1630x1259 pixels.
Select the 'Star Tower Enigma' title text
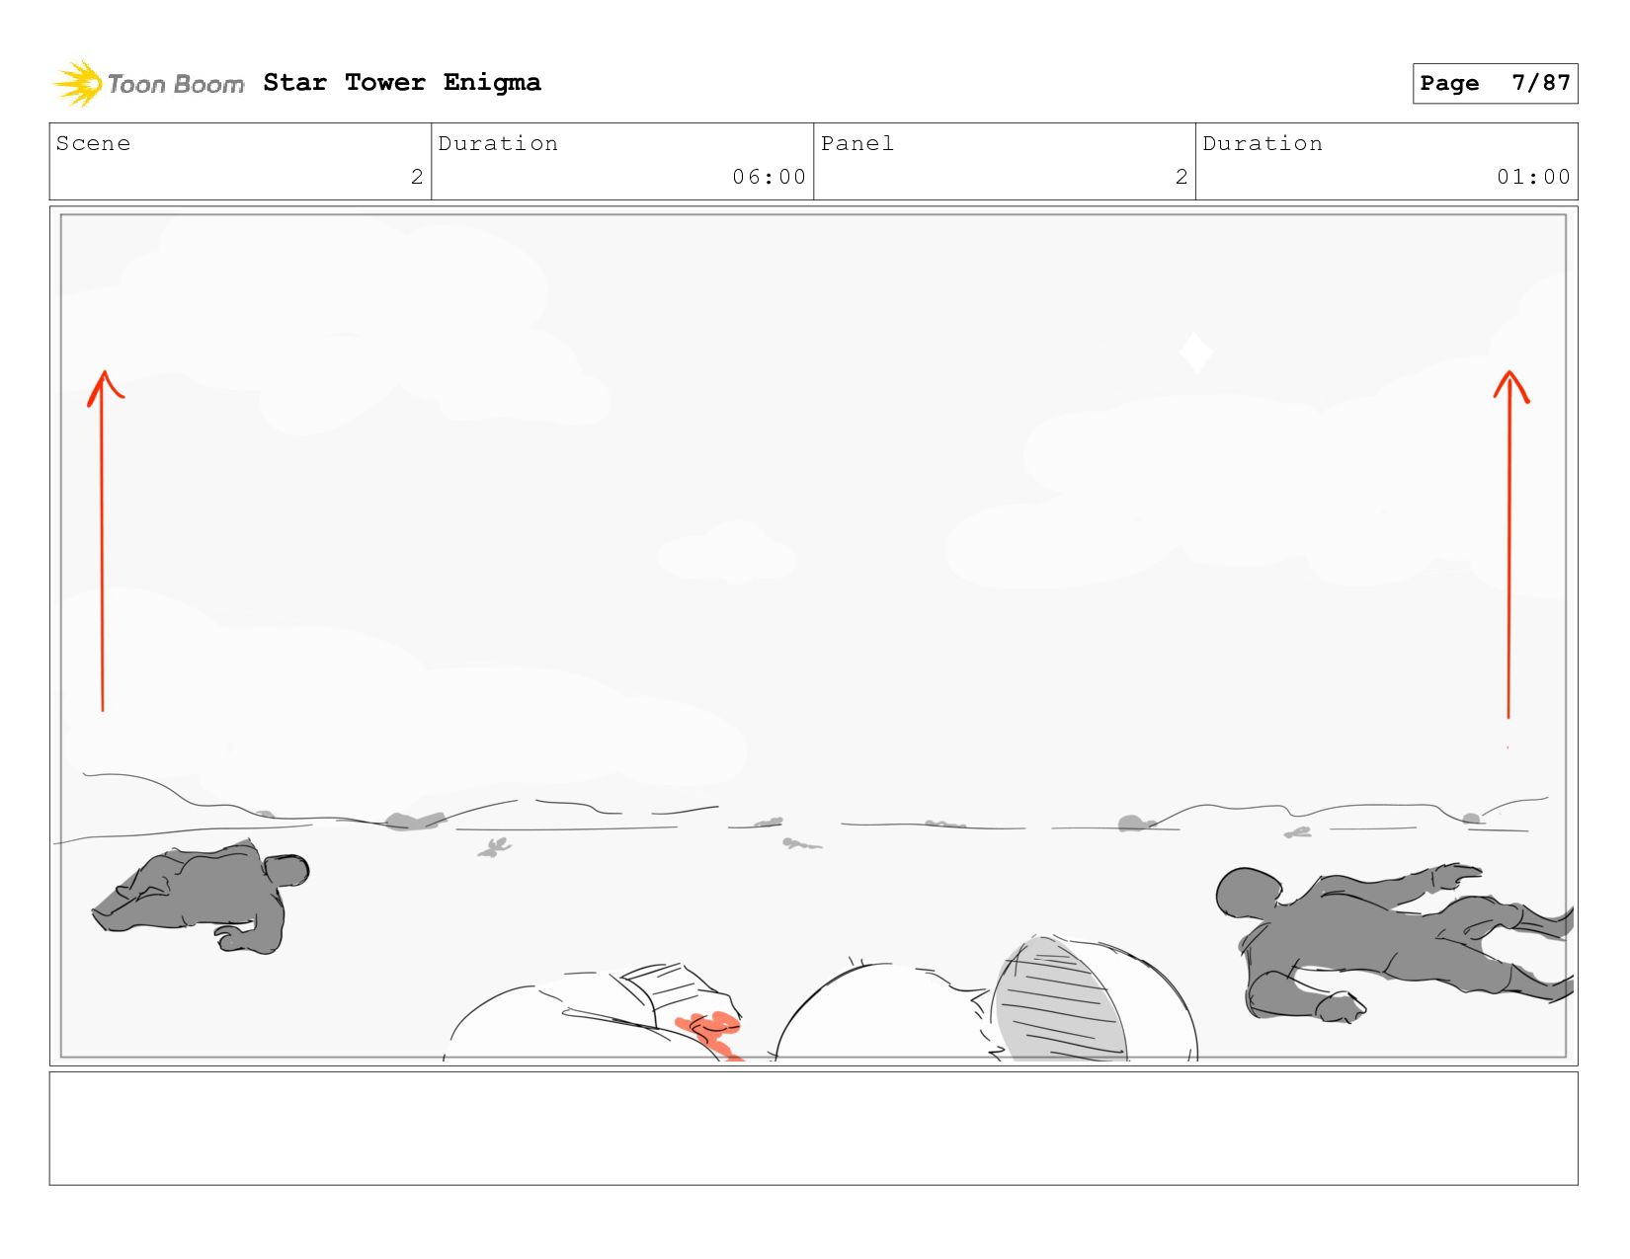pyautogui.click(x=402, y=82)
